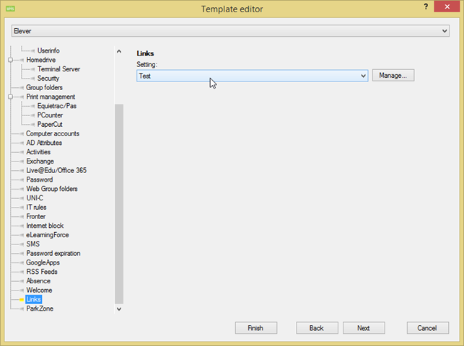Select Live@Edu/Office 365 item
This screenshot has height=346, width=464.
click(56, 170)
